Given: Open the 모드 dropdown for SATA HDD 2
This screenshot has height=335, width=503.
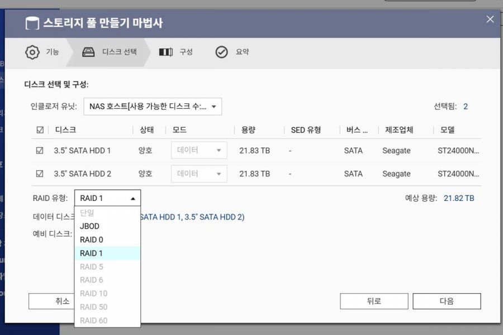Looking at the screenshot, I should coord(199,174).
